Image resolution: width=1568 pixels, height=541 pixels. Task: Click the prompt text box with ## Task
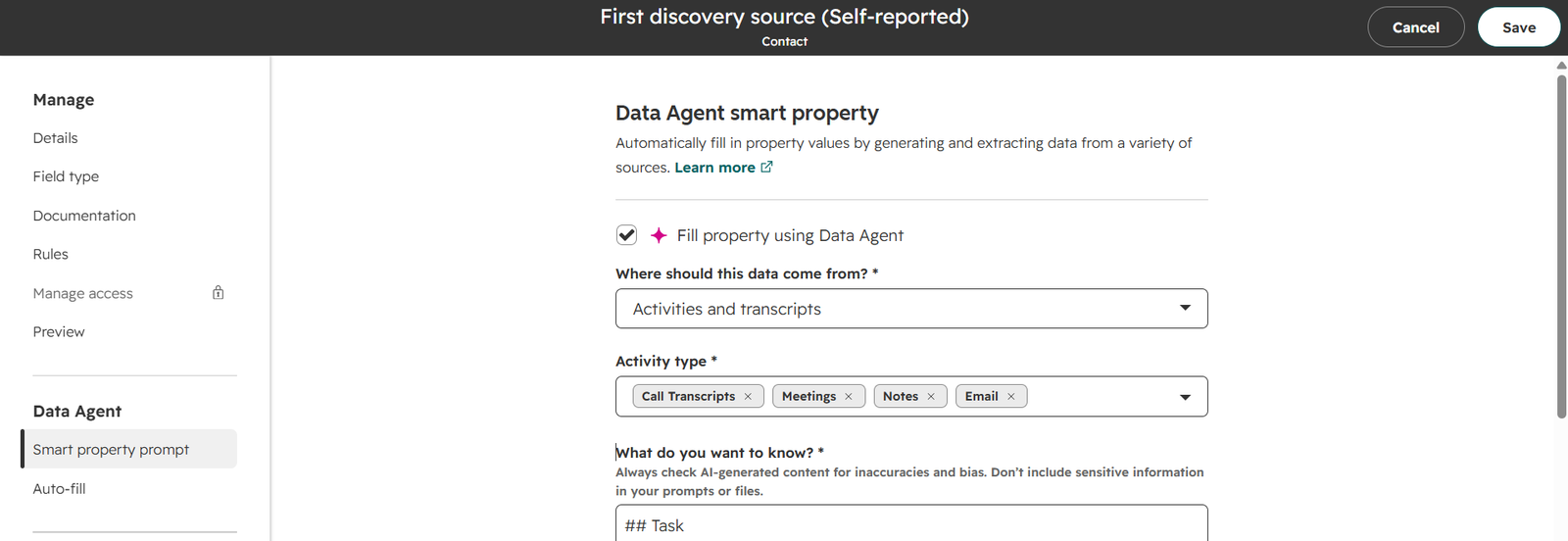[911, 523]
